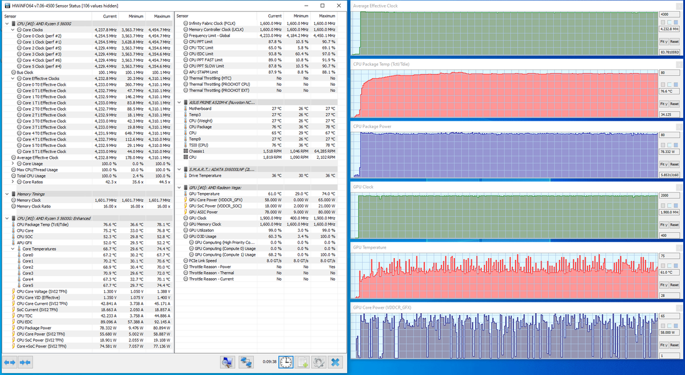Click the expand columns arrows icon
The image size is (685, 375).
coord(9,362)
